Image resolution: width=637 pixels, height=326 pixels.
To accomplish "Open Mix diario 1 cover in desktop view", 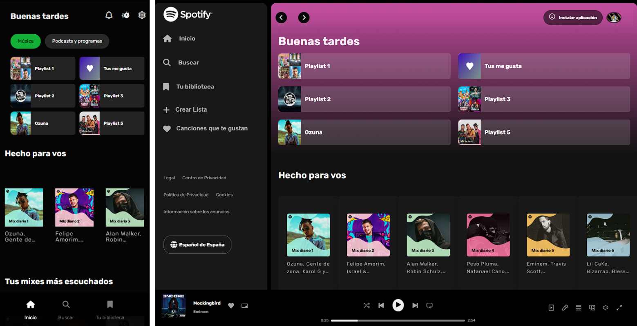I will (x=308, y=235).
